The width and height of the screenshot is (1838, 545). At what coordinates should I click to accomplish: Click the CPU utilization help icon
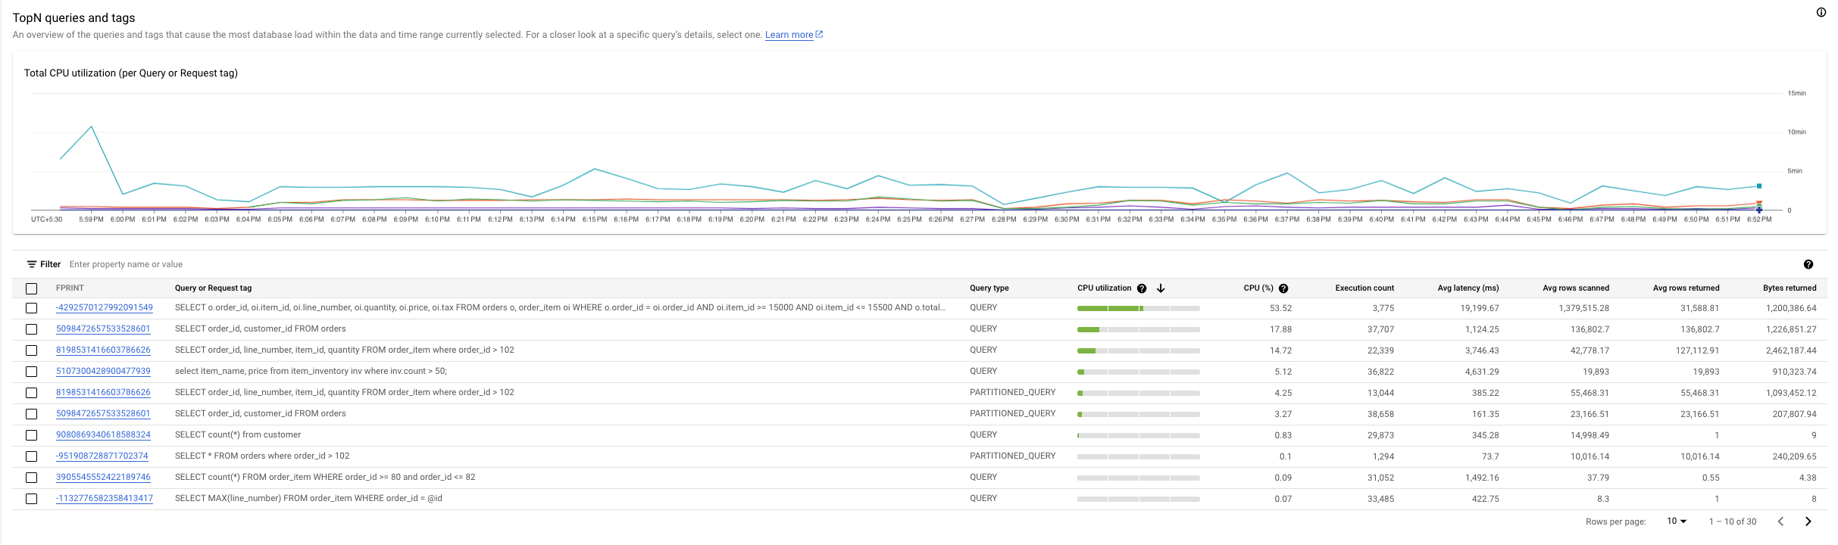tap(1142, 288)
